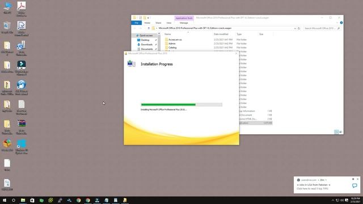Open Explorer help question mark icon
This screenshot has width=363, height=204.
[x=341, y=23]
